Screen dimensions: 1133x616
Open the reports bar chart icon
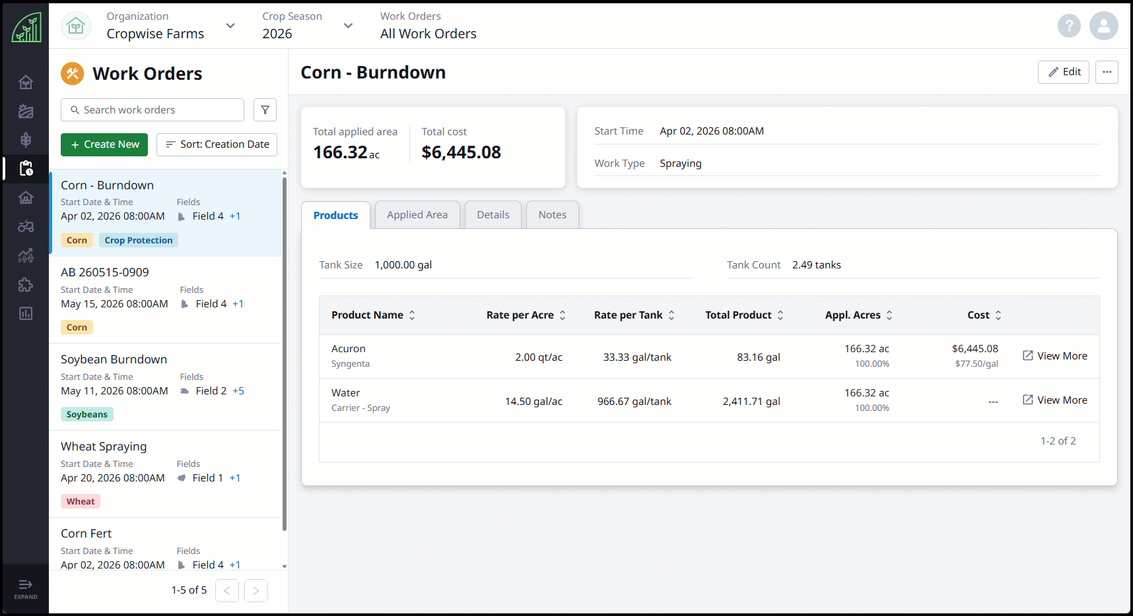pyautogui.click(x=26, y=313)
